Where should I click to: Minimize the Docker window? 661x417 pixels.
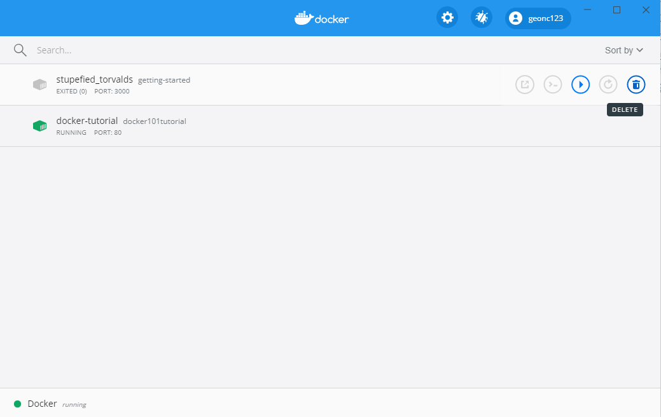(588, 10)
